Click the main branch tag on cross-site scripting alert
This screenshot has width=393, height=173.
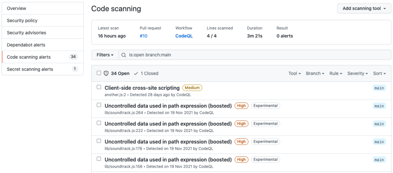pos(379,88)
